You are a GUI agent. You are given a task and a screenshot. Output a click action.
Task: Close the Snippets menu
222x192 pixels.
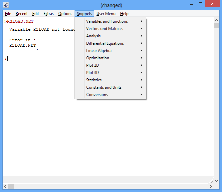point(84,14)
